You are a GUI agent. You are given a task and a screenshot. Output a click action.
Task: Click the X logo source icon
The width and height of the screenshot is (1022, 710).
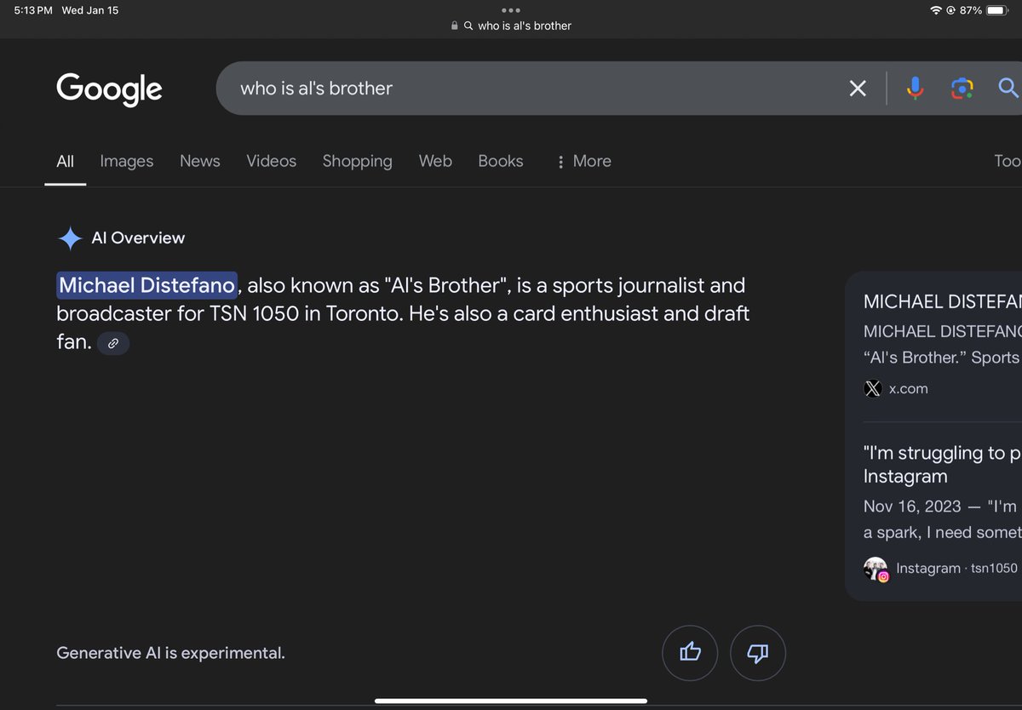pos(873,388)
